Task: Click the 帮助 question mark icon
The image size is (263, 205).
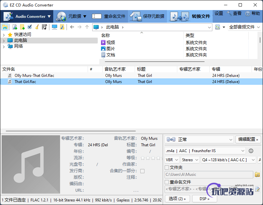Action: point(247,14)
